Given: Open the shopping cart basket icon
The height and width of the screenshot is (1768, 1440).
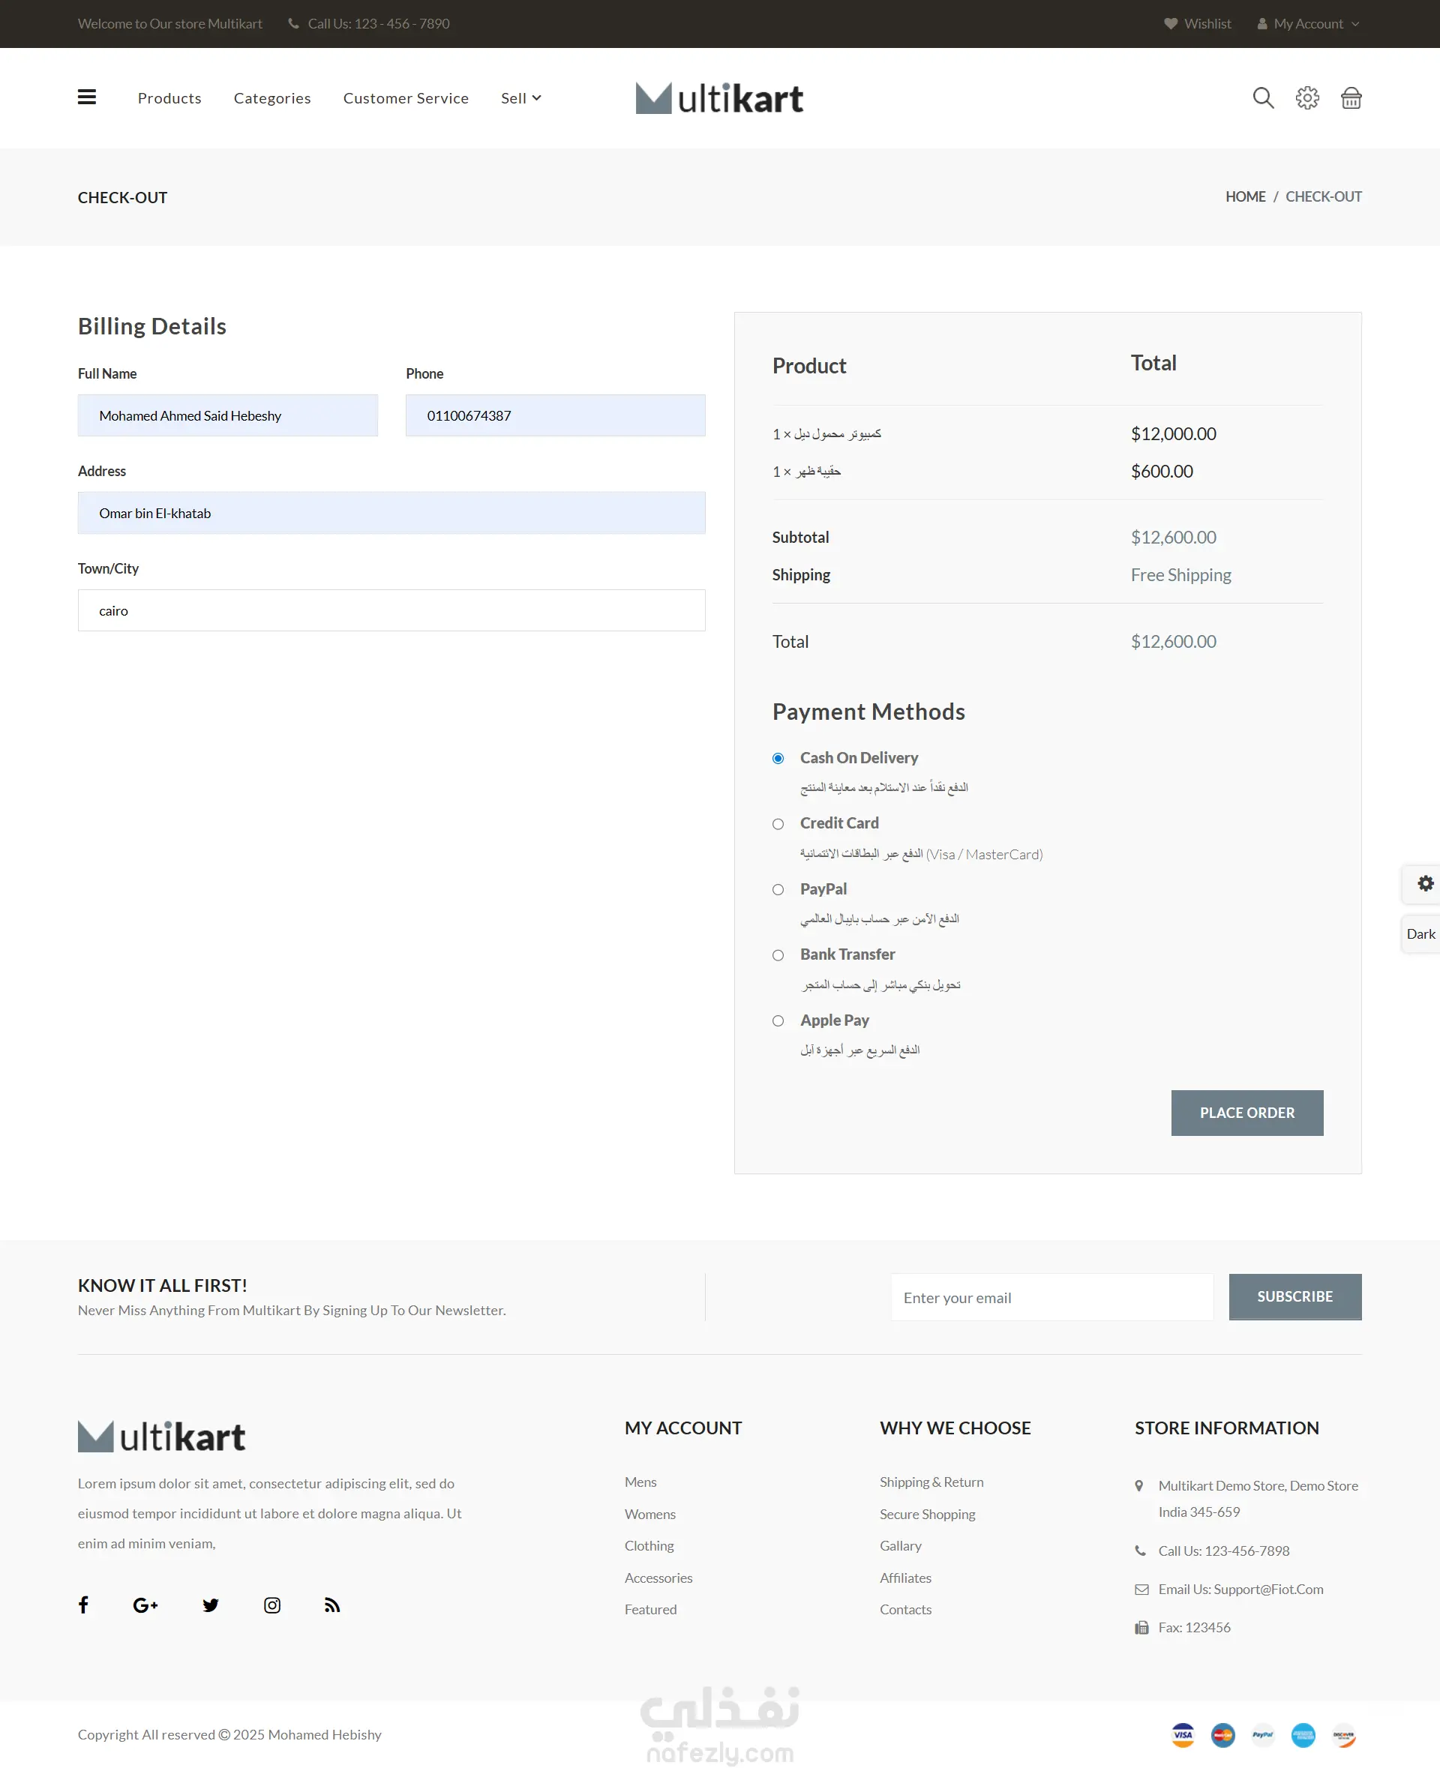Looking at the screenshot, I should pos(1351,98).
